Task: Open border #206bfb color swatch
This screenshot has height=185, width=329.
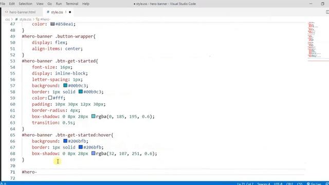Action: click(x=81, y=147)
